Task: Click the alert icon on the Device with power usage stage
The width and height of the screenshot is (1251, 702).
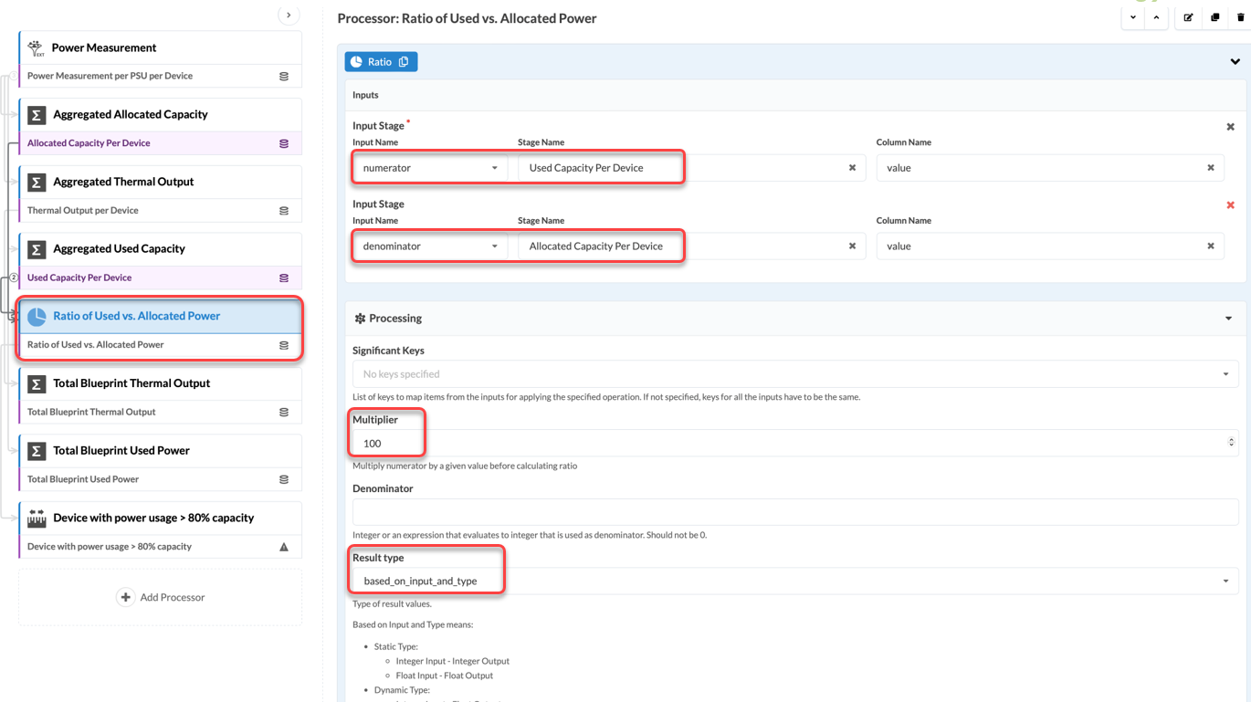Action: [x=284, y=547]
